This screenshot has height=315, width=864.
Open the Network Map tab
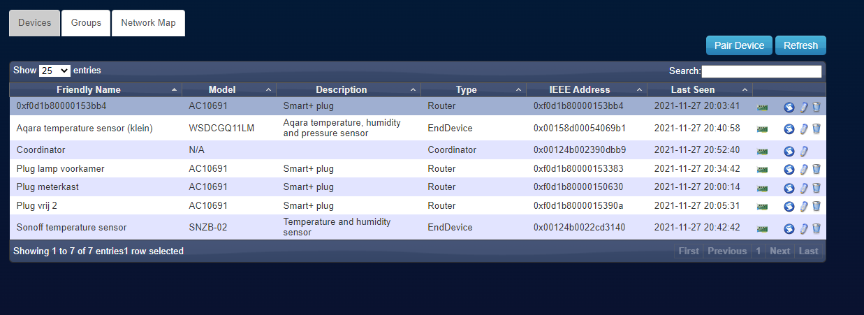coord(148,23)
